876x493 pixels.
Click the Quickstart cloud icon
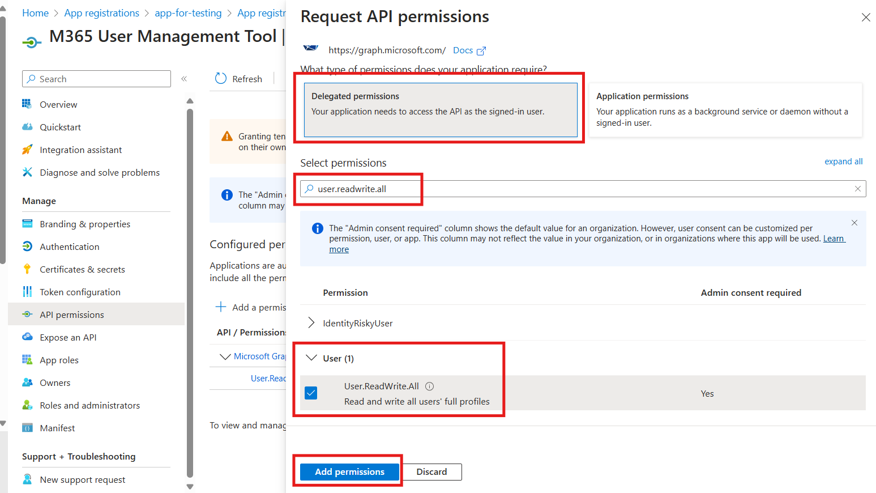27,126
